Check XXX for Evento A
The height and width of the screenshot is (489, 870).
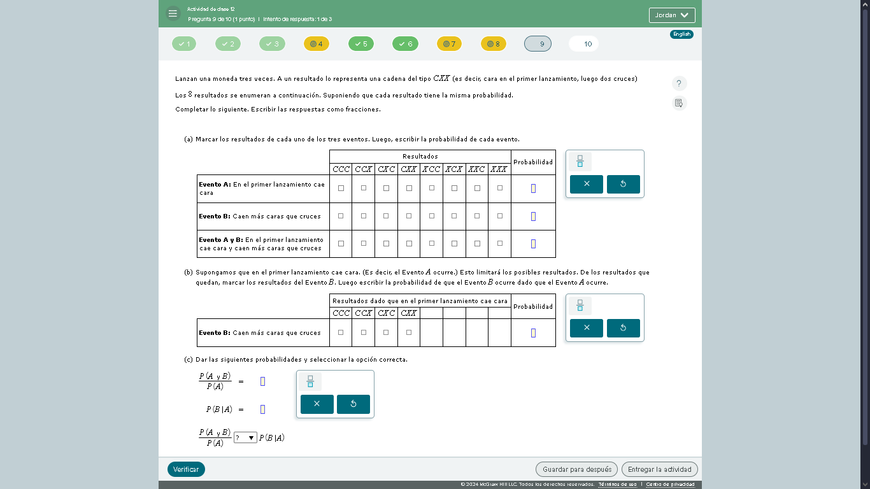pos(500,188)
